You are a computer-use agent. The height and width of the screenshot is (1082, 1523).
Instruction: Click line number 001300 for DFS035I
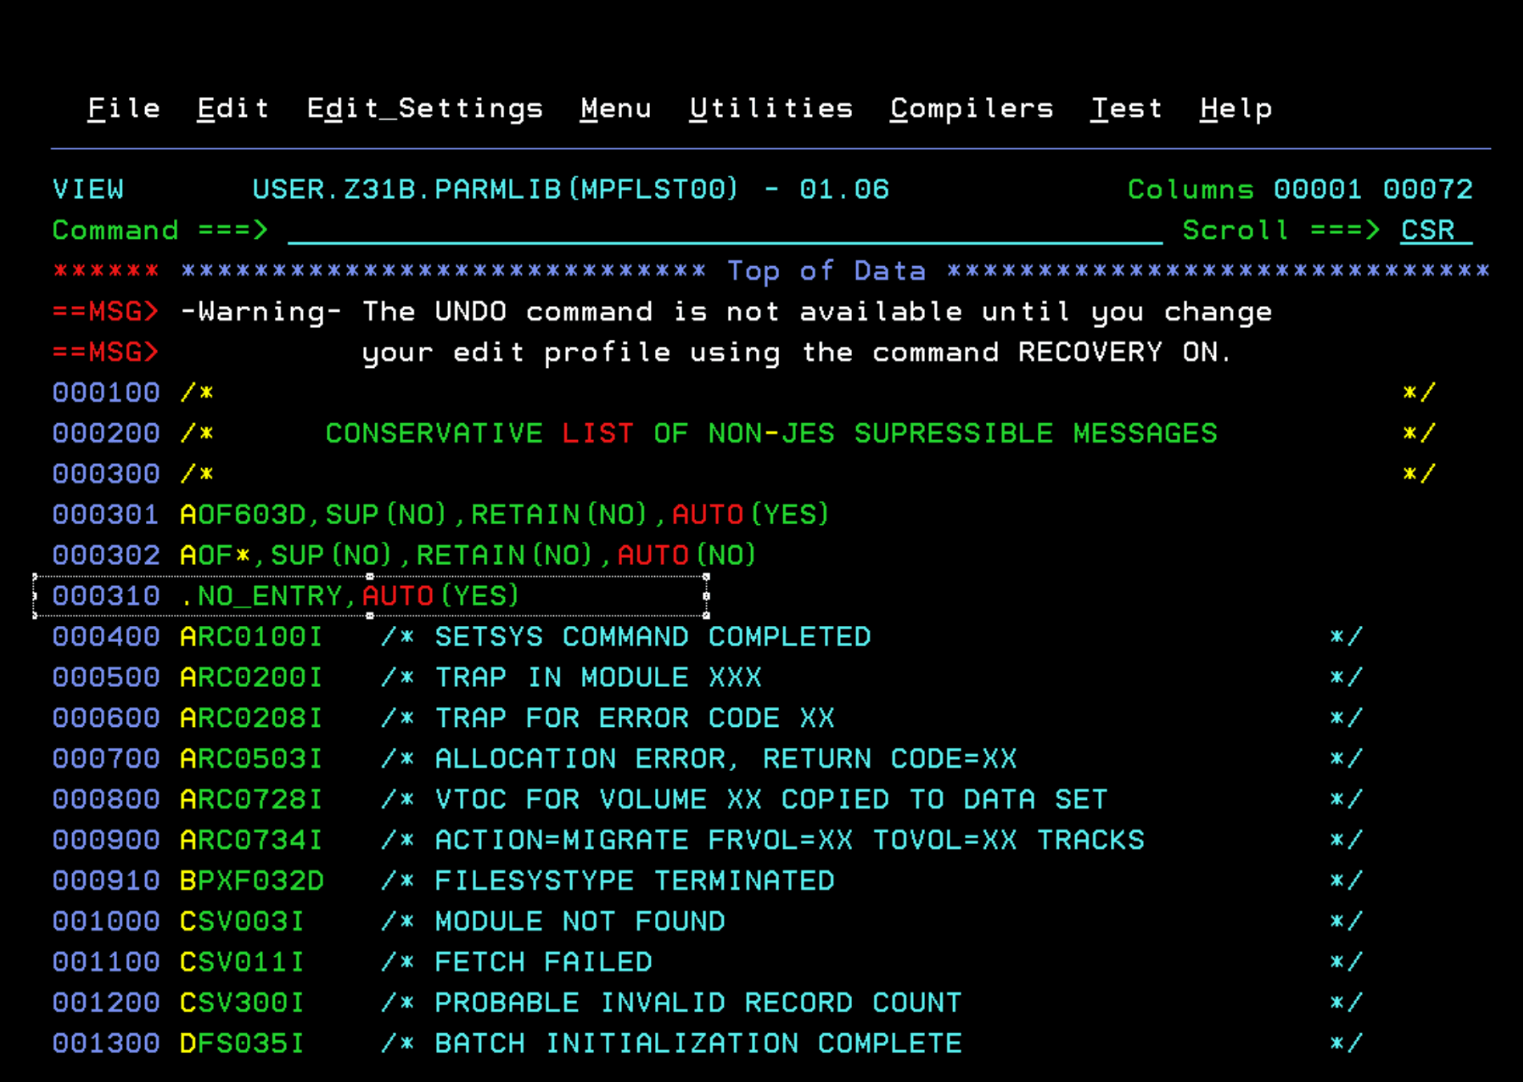point(106,1044)
